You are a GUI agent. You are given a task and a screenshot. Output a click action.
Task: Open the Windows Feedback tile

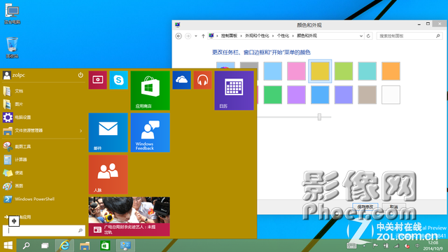[150, 132]
